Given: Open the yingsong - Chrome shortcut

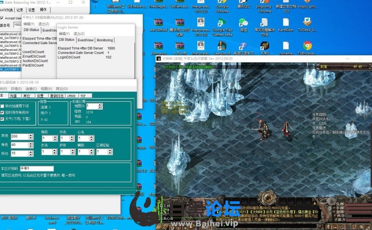Looking at the screenshot, I should (265, 7).
